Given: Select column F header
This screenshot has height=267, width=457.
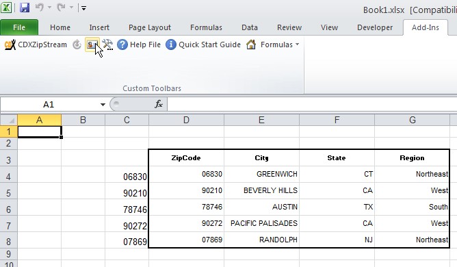Looking at the screenshot, I should click(337, 120).
